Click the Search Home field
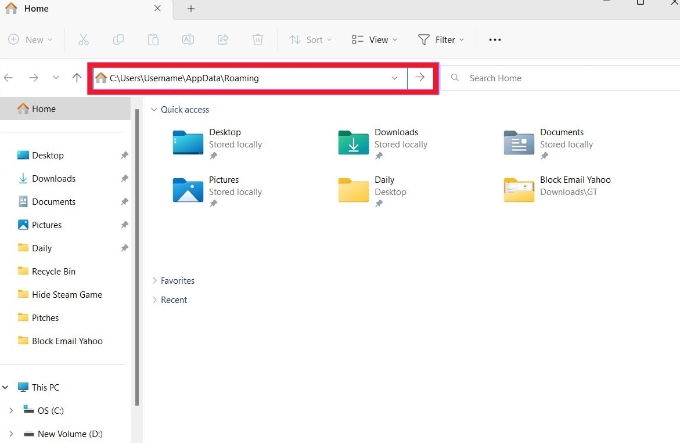Viewport: 680px width, 444px height. pos(562,78)
